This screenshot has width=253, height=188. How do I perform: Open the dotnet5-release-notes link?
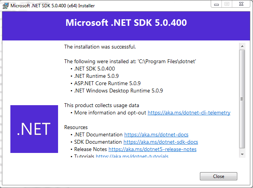153,149
